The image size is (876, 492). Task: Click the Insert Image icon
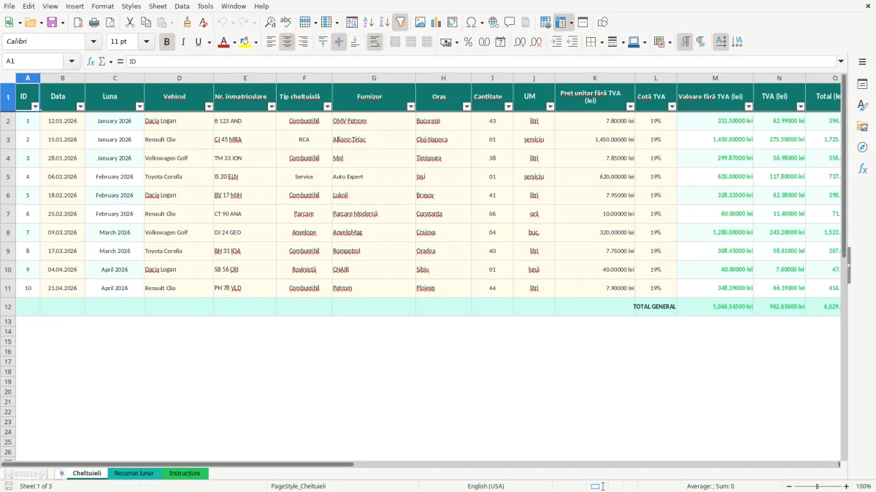click(x=420, y=23)
